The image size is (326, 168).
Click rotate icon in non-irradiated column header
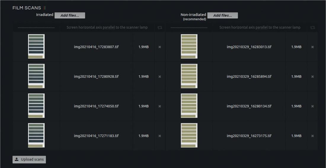[x=312, y=27]
